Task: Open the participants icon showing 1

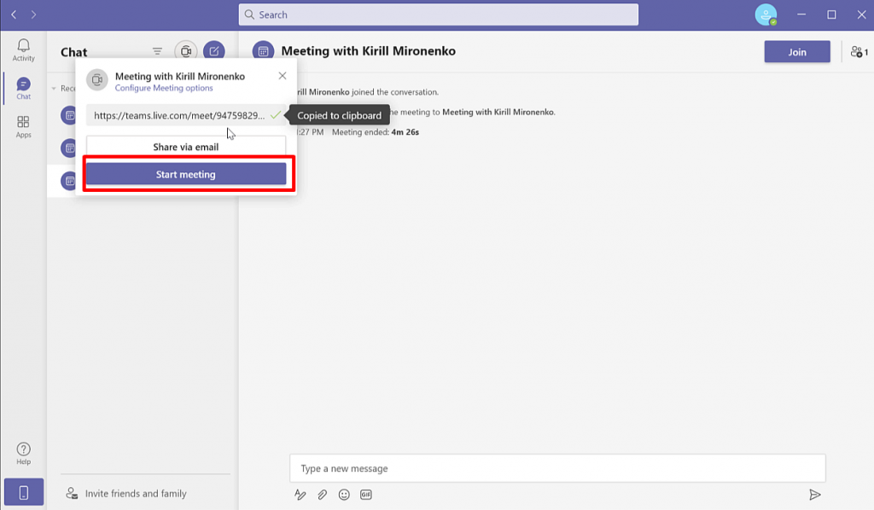Action: pyautogui.click(x=859, y=52)
